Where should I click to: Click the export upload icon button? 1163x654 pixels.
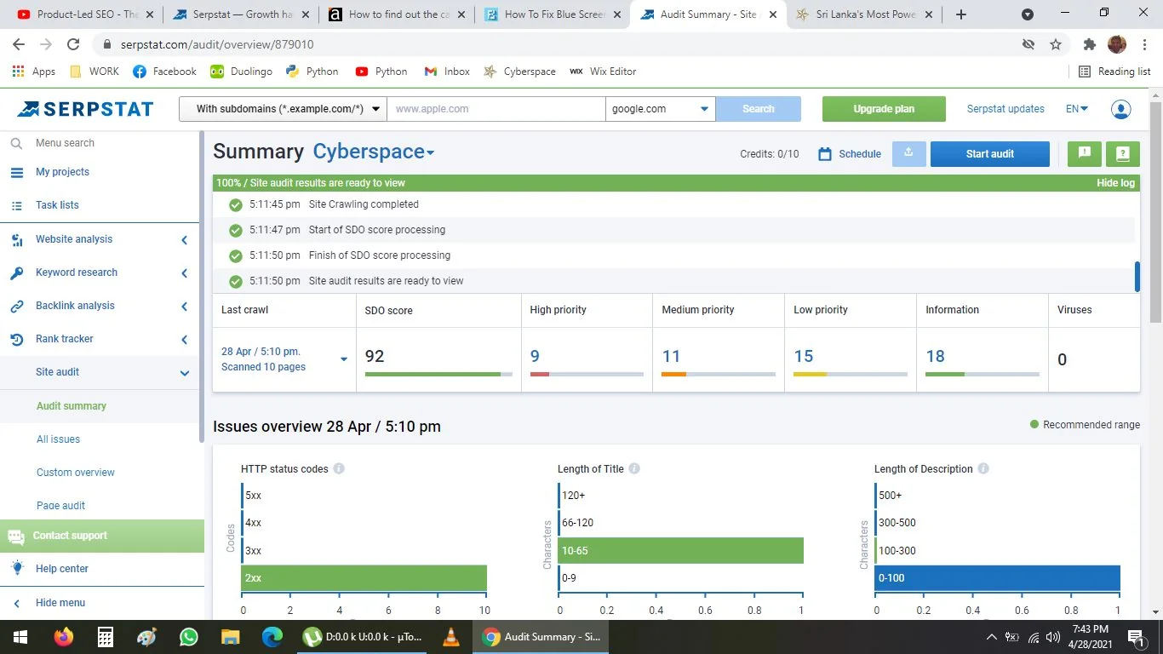pyautogui.click(x=908, y=153)
